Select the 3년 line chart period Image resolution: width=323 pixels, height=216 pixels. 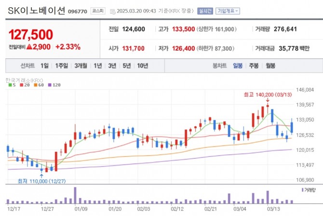[x=112, y=66]
